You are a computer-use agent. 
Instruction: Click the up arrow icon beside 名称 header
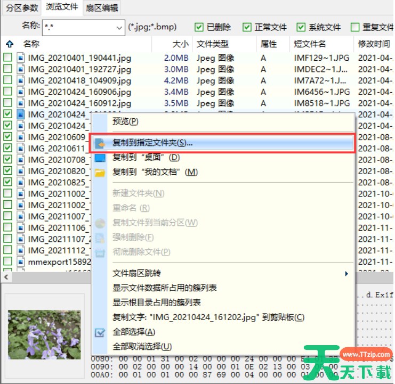pos(9,44)
